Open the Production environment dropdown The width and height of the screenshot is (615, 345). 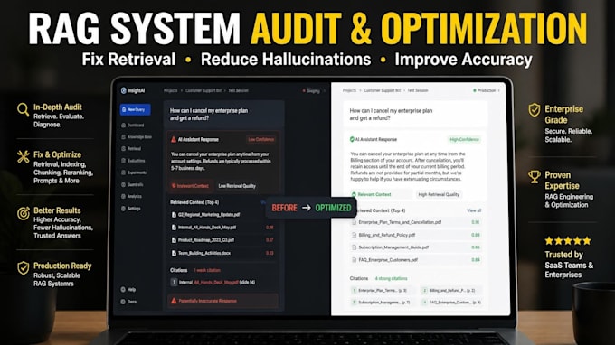[x=486, y=90]
